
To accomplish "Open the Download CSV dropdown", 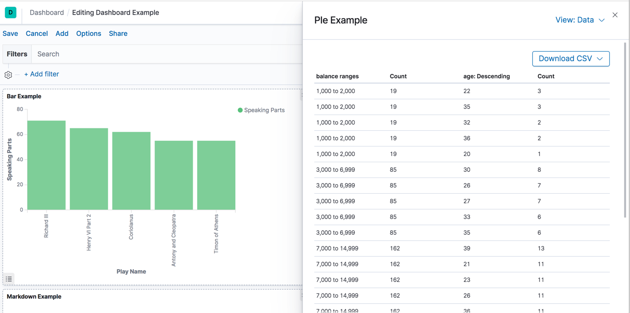I will coord(570,59).
